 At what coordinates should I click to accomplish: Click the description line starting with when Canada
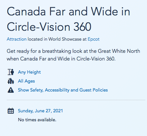click(x=61, y=59)
